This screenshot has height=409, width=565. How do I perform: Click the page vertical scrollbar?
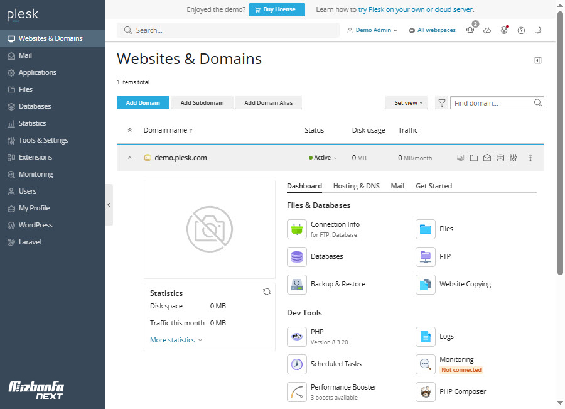pos(561,143)
